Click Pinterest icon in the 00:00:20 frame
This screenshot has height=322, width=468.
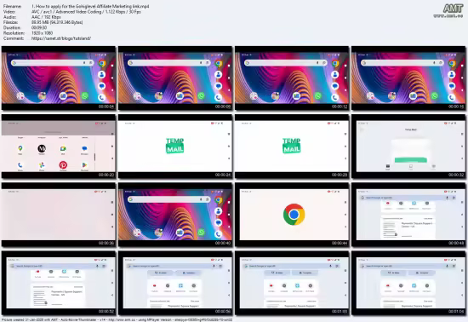pyautogui.click(x=63, y=165)
